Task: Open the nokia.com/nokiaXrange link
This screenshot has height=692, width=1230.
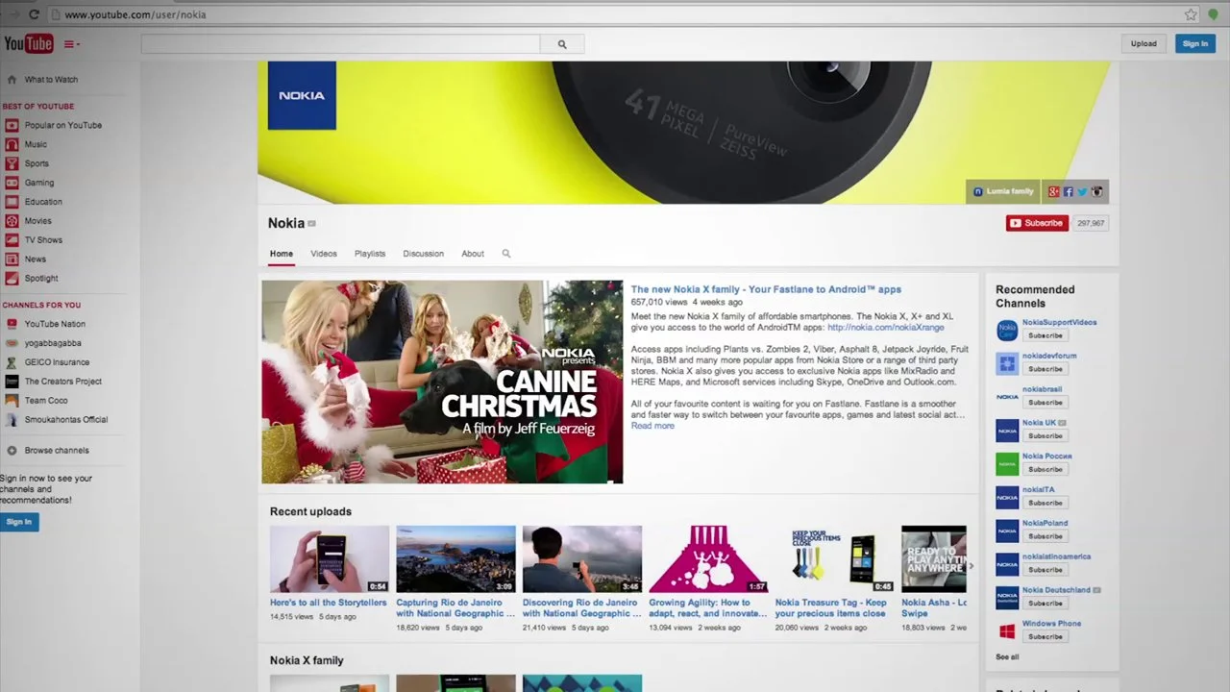Action: (x=886, y=328)
